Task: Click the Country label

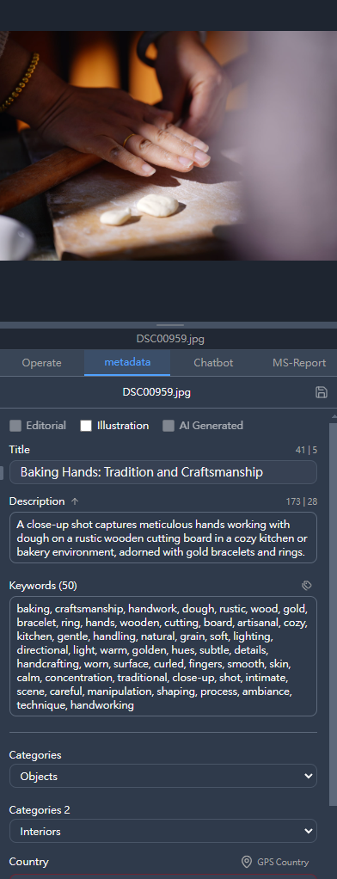Action: pyautogui.click(x=28, y=862)
